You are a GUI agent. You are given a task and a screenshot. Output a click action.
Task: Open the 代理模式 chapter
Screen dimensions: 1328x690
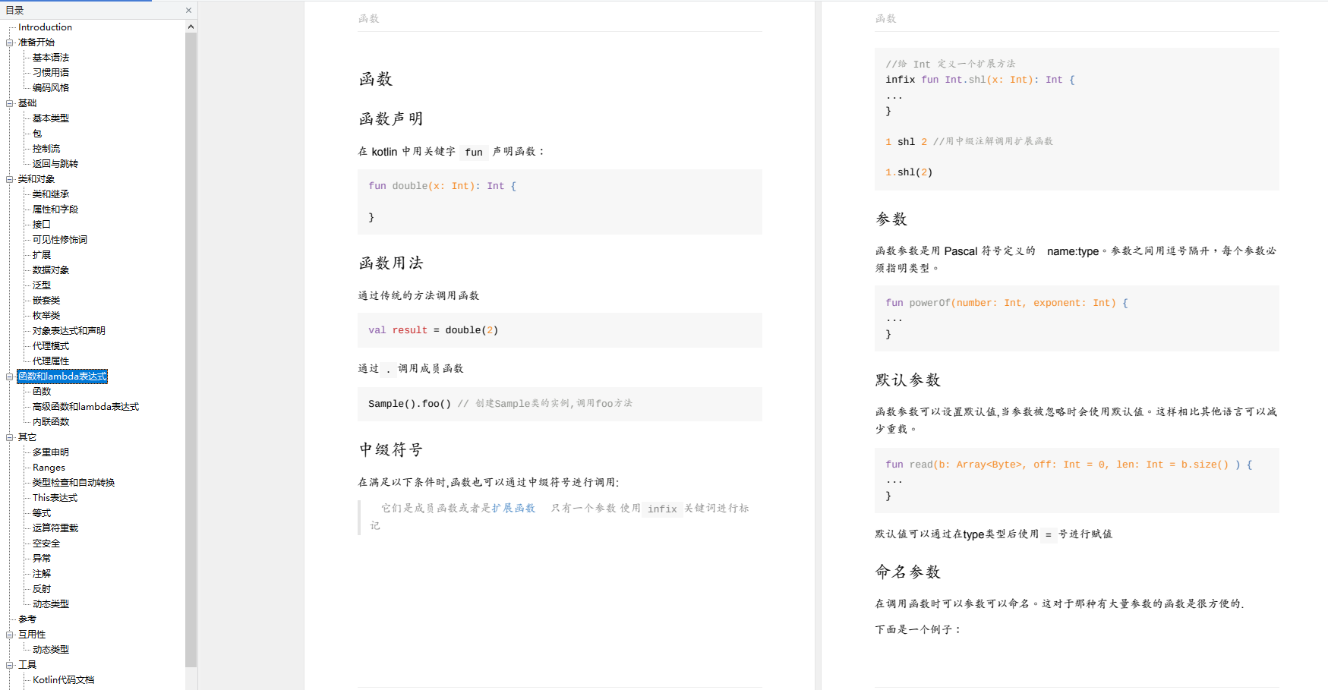point(51,346)
